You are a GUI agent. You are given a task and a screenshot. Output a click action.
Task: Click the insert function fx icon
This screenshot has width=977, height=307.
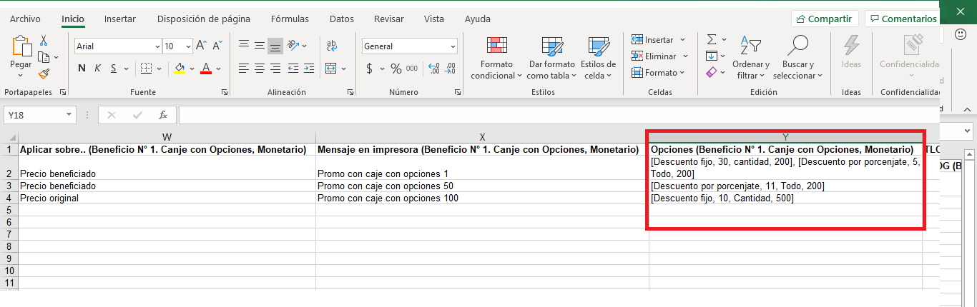pos(162,115)
